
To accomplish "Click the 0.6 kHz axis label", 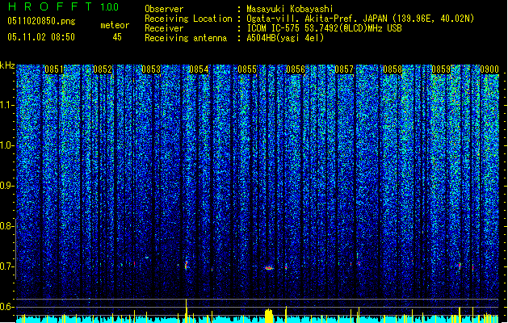I will pyautogui.click(x=6, y=307).
